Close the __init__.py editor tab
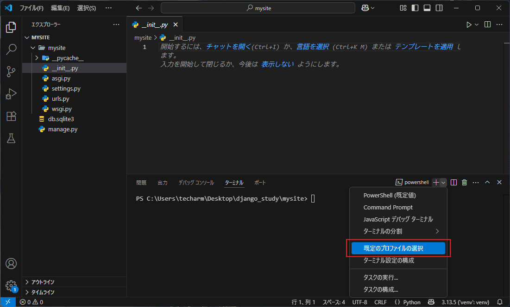 coord(176,25)
